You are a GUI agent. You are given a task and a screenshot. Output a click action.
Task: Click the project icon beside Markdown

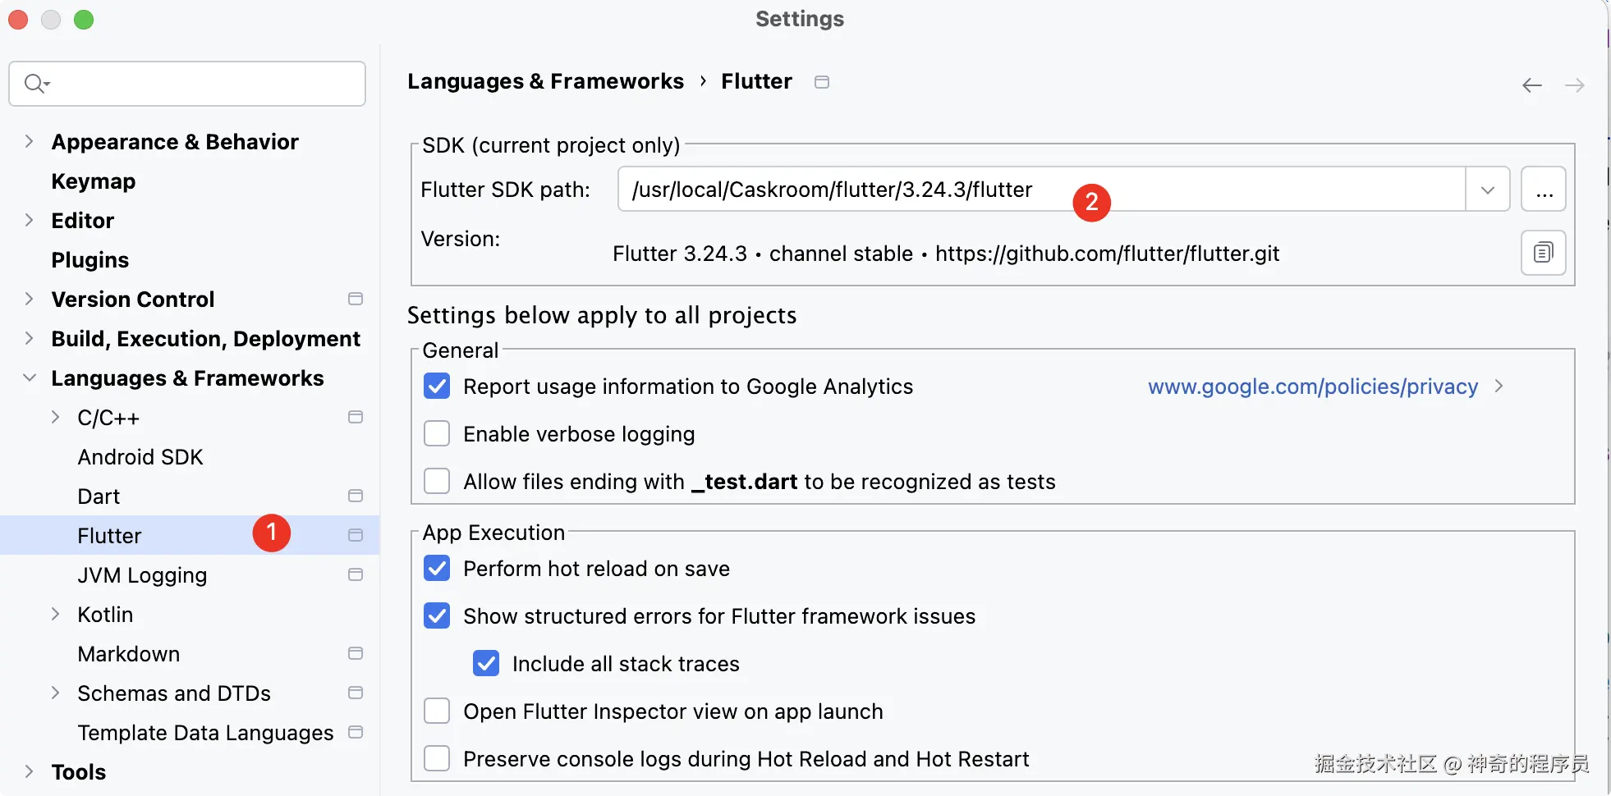point(356,653)
